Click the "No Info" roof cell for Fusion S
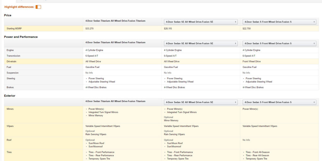The height and width of the screenshot is (161, 322). 246,140
